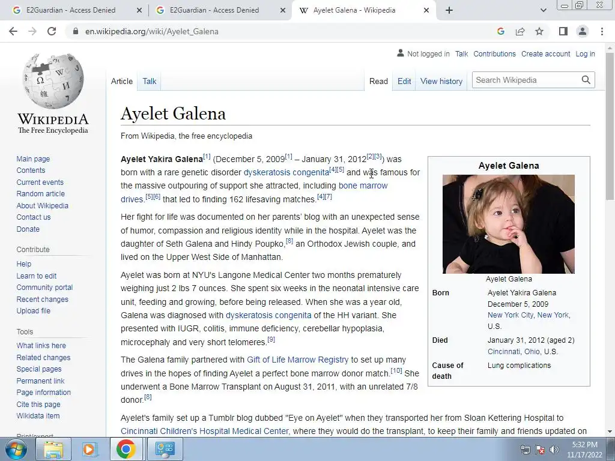The image size is (615, 461).
Task: Open About Wikipedia link
Action: click(42, 205)
